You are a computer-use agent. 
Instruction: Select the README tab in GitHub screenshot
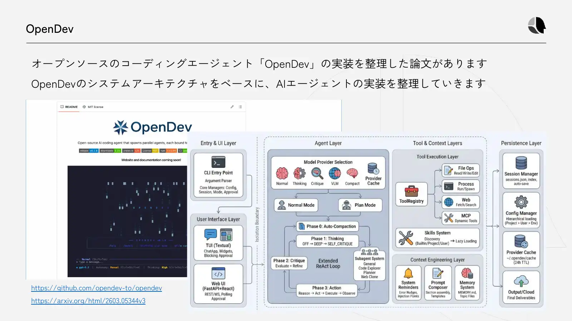(x=69, y=107)
